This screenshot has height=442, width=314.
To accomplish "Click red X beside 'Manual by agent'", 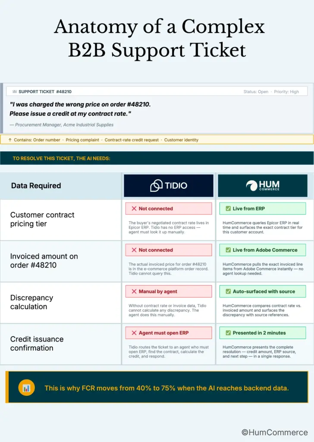I will [134, 291].
